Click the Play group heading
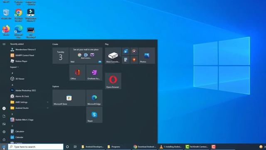266x150 pixels. (x=107, y=44)
